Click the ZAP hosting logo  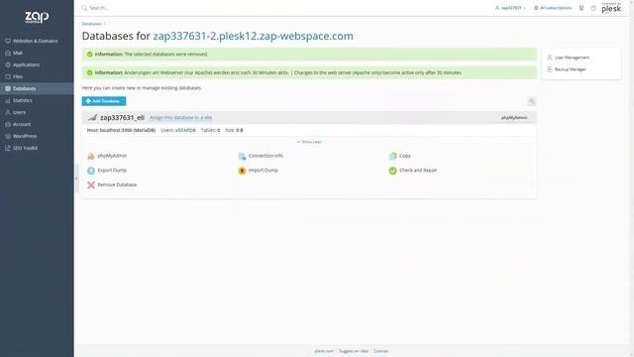tap(37, 17)
